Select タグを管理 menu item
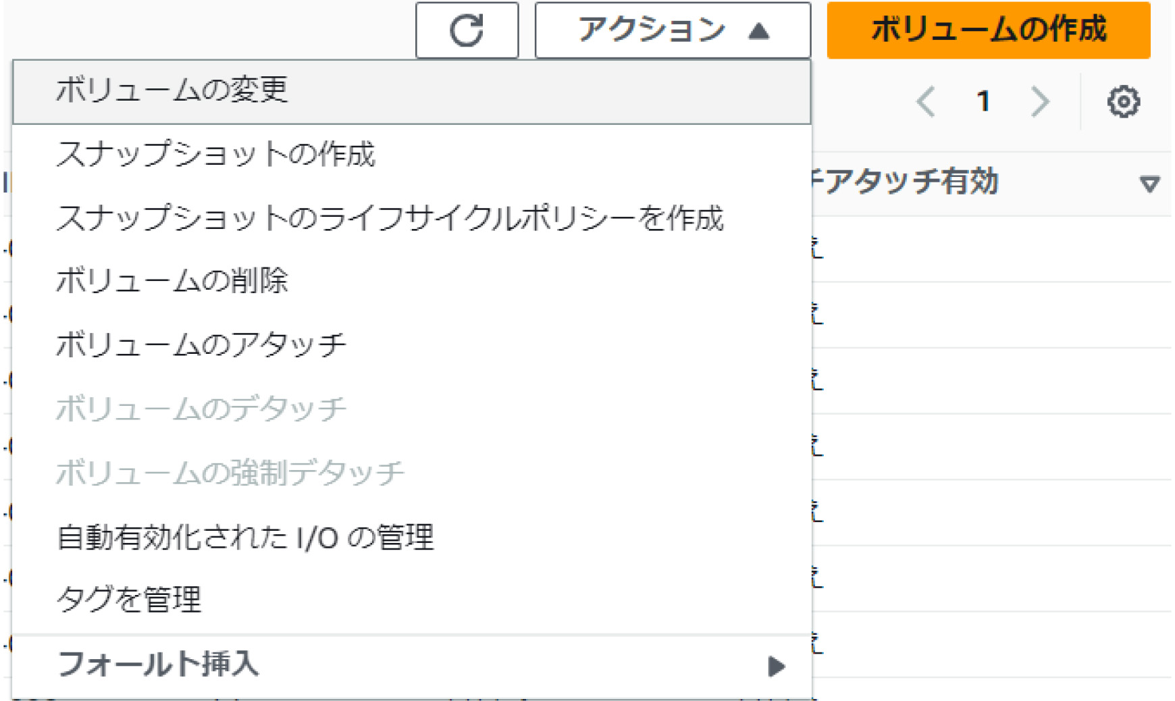 tap(411, 600)
